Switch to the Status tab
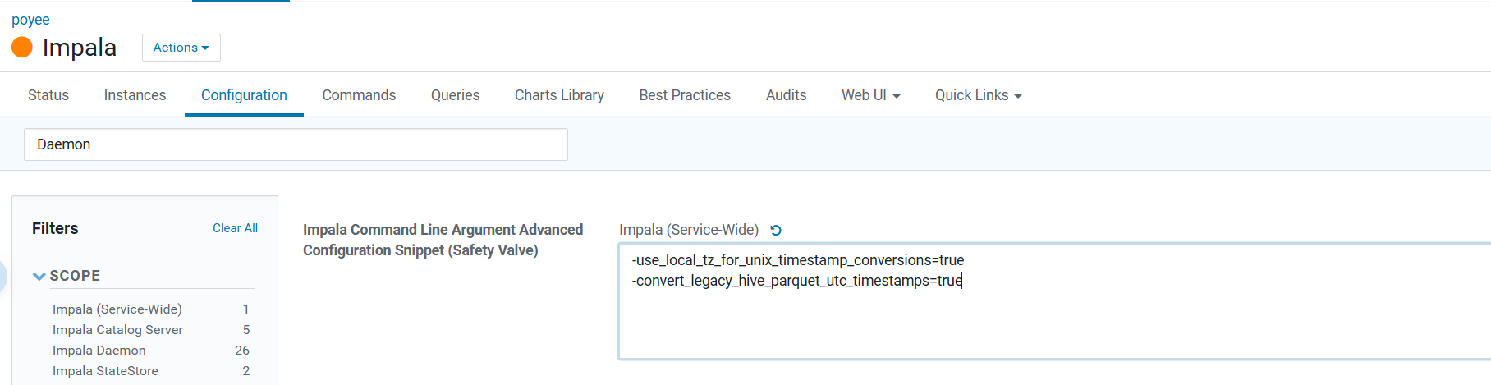The width and height of the screenshot is (1491, 385). click(48, 95)
